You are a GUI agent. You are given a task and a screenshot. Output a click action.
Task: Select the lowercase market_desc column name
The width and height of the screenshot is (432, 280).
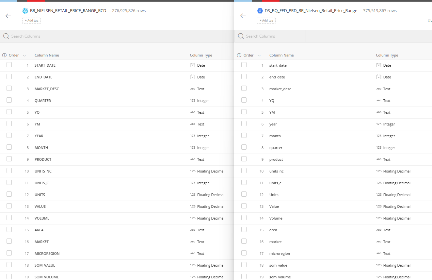[x=280, y=89]
